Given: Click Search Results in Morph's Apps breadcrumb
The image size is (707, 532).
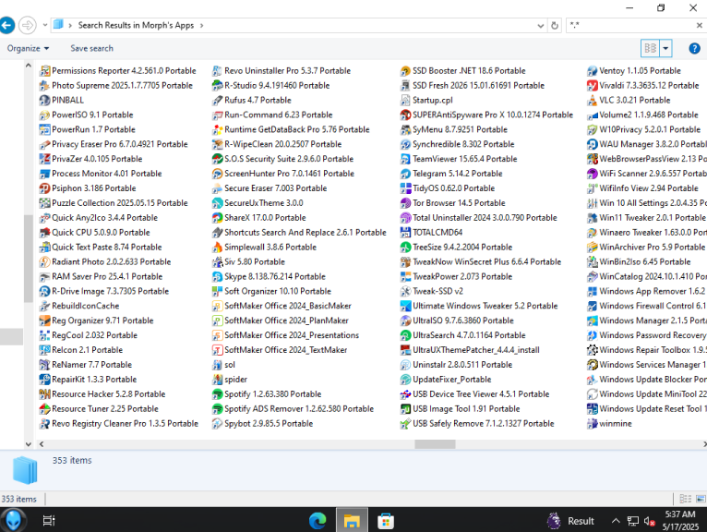Looking at the screenshot, I should click(136, 25).
